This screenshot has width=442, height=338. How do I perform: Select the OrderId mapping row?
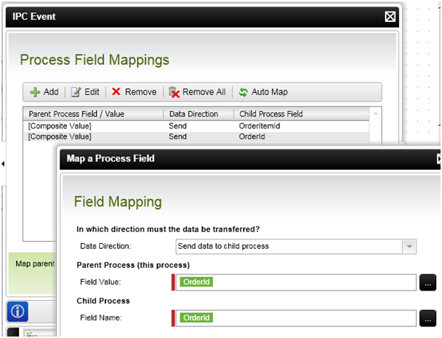pyautogui.click(x=196, y=137)
